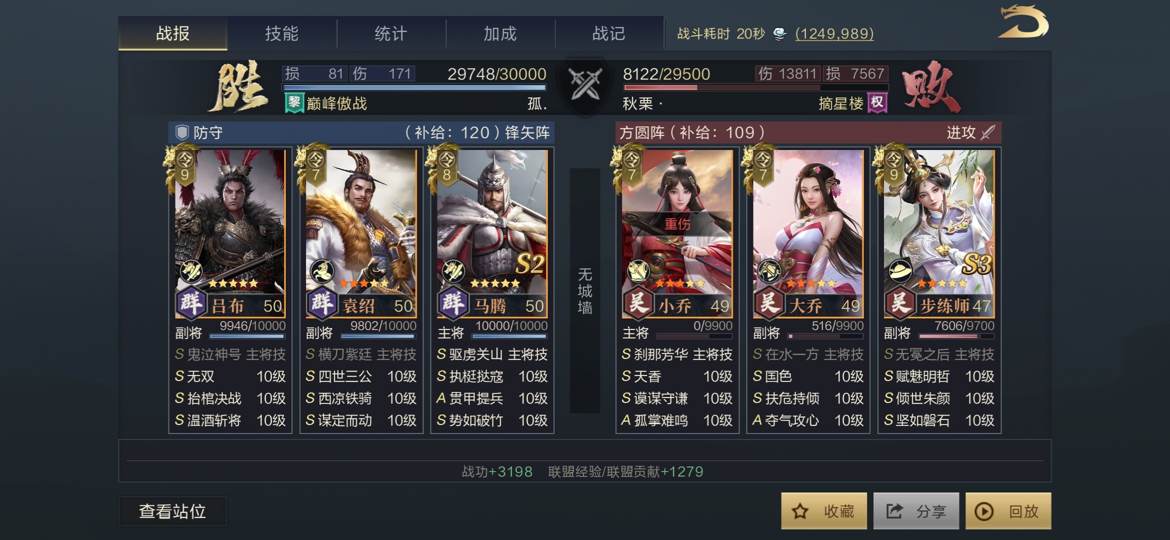Click 回放 to replay the battle
The height and width of the screenshot is (540, 1170).
1008,511
